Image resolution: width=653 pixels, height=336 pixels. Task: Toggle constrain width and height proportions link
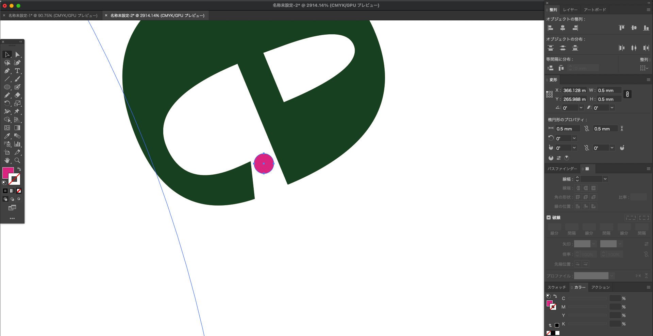[x=627, y=94]
